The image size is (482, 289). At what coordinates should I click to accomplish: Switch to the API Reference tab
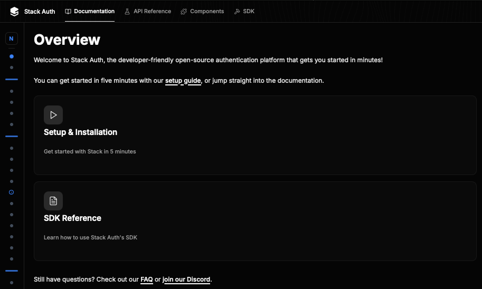147,12
